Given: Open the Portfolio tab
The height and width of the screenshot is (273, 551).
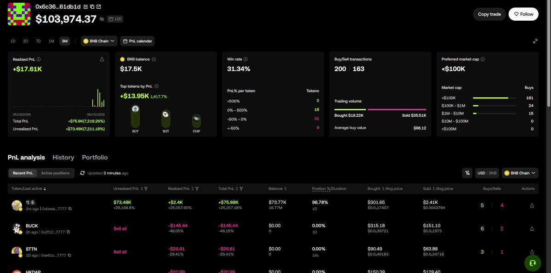Looking at the screenshot, I should point(95,157).
